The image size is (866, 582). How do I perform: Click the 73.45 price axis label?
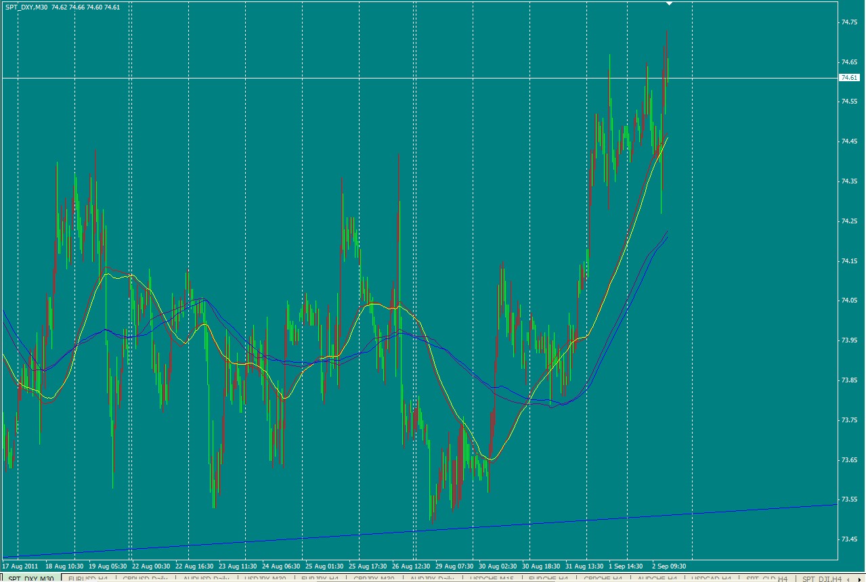[849, 539]
